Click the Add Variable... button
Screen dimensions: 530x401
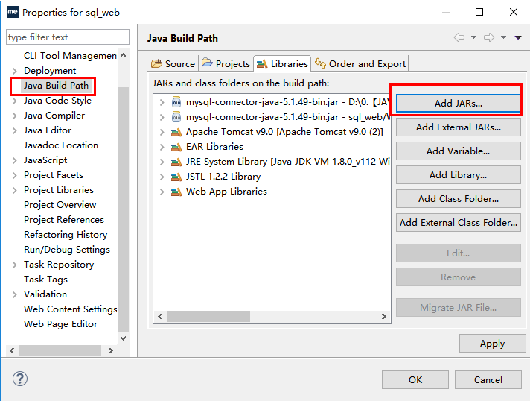pos(458,151)
